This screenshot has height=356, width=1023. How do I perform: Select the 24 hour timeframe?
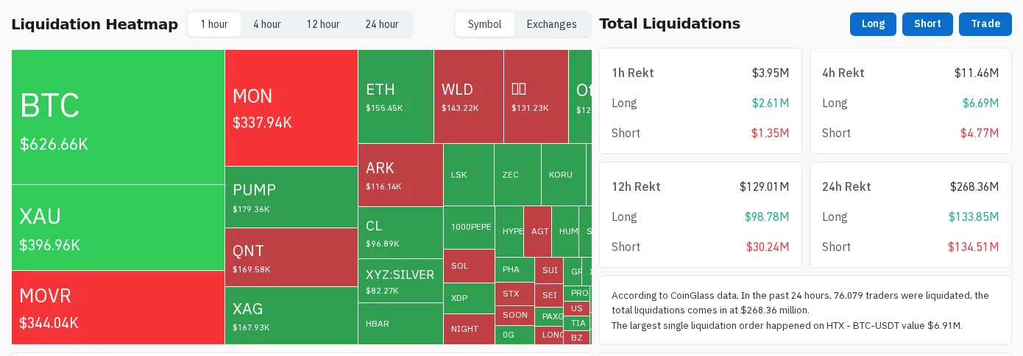(382, 24)
